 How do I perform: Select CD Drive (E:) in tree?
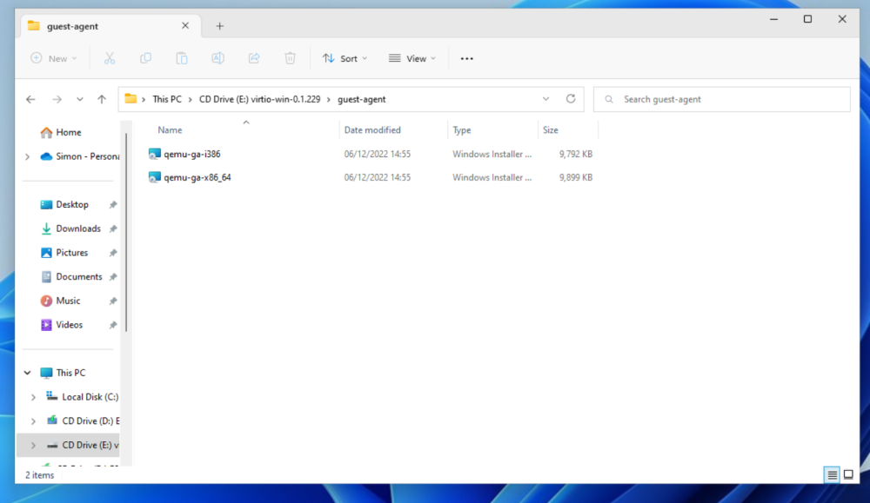coord(90,445)
